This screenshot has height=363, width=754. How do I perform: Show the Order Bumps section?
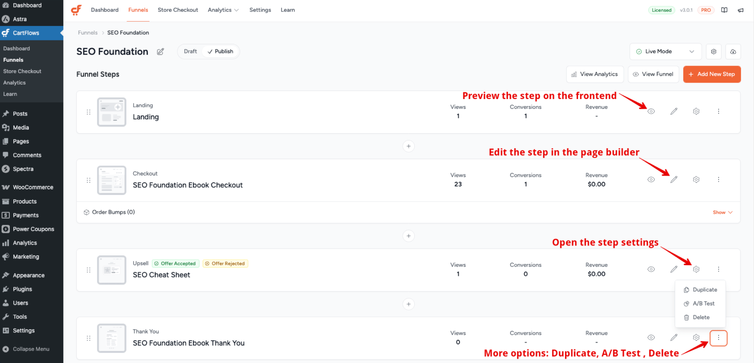click(723, 213)
